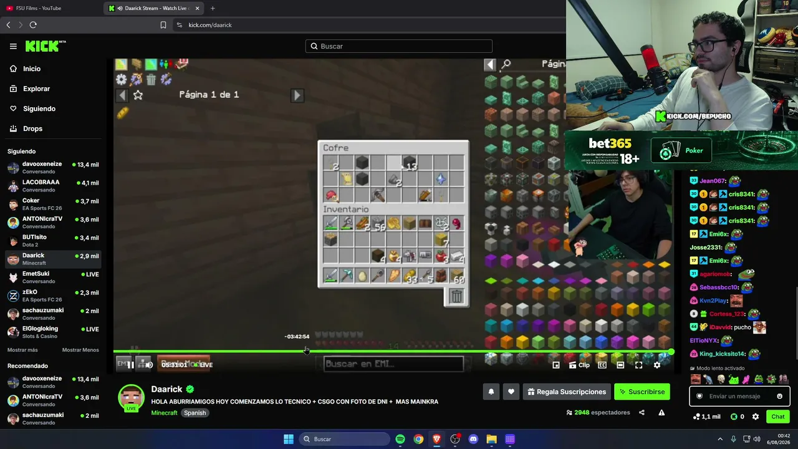Click the green Chat send button
Image resolution: width=798 pixels, height=449 pixels.
(x=778, y=417)
